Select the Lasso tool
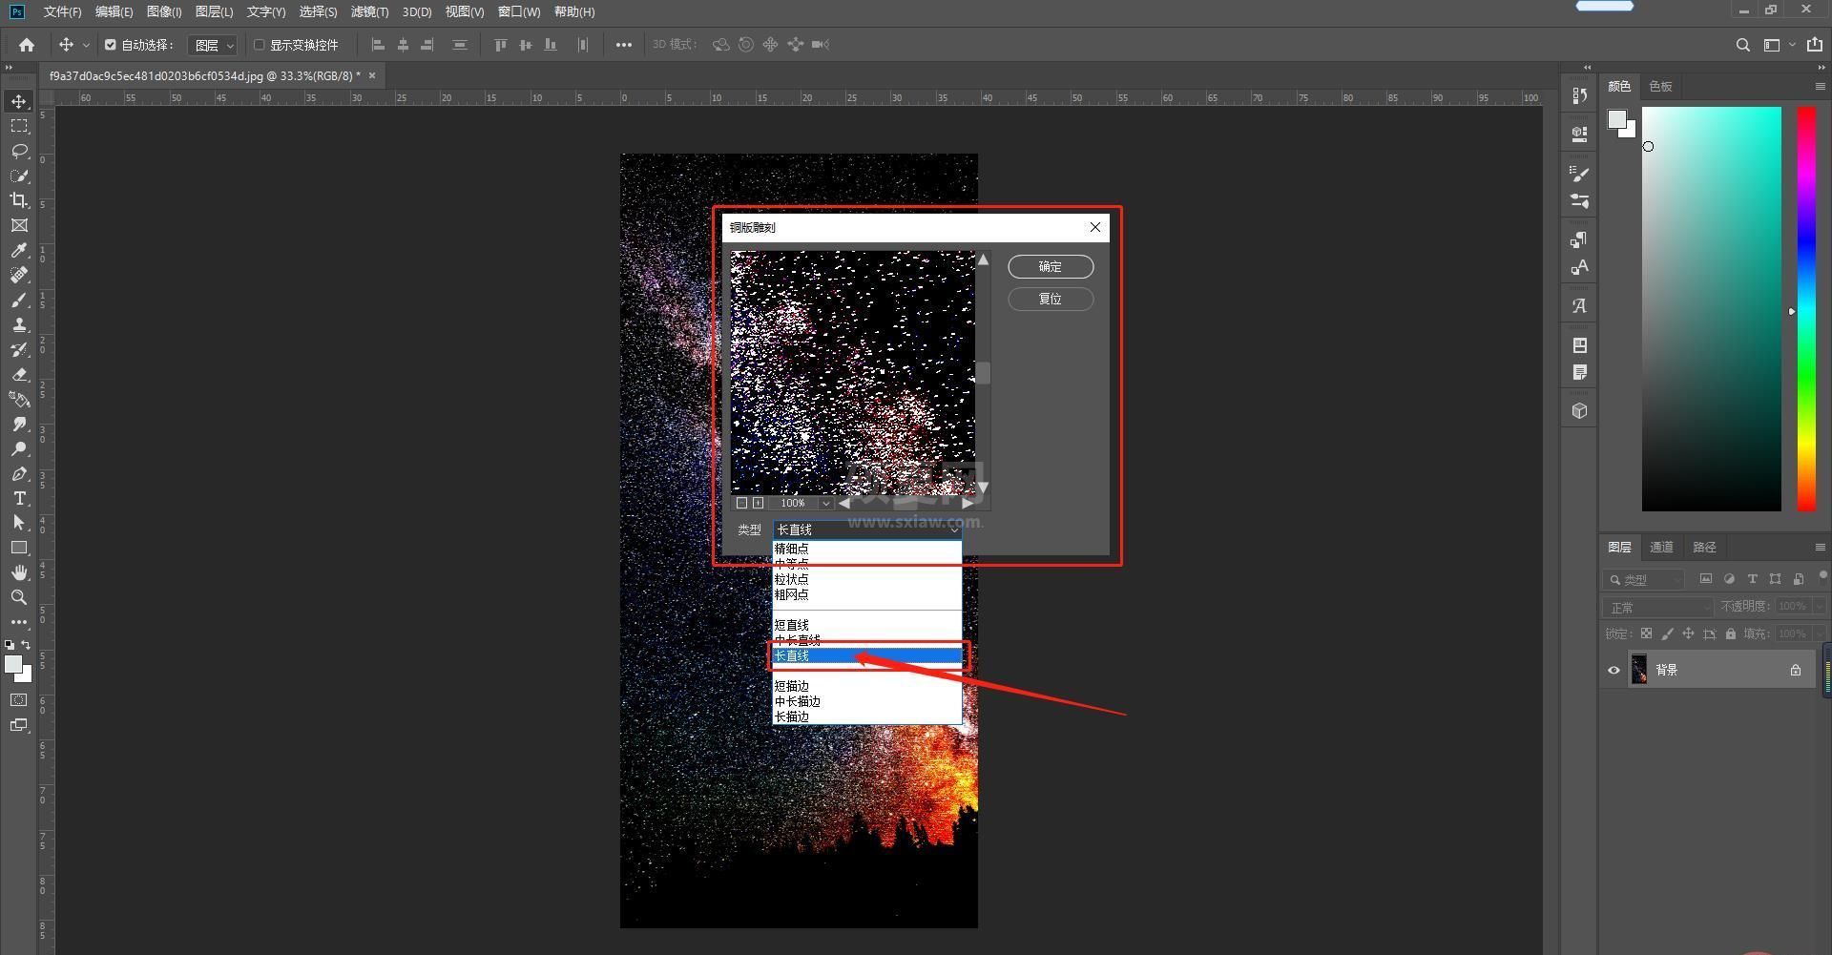1832x955 pixels. pyautogui.click(x=19, y=151)
